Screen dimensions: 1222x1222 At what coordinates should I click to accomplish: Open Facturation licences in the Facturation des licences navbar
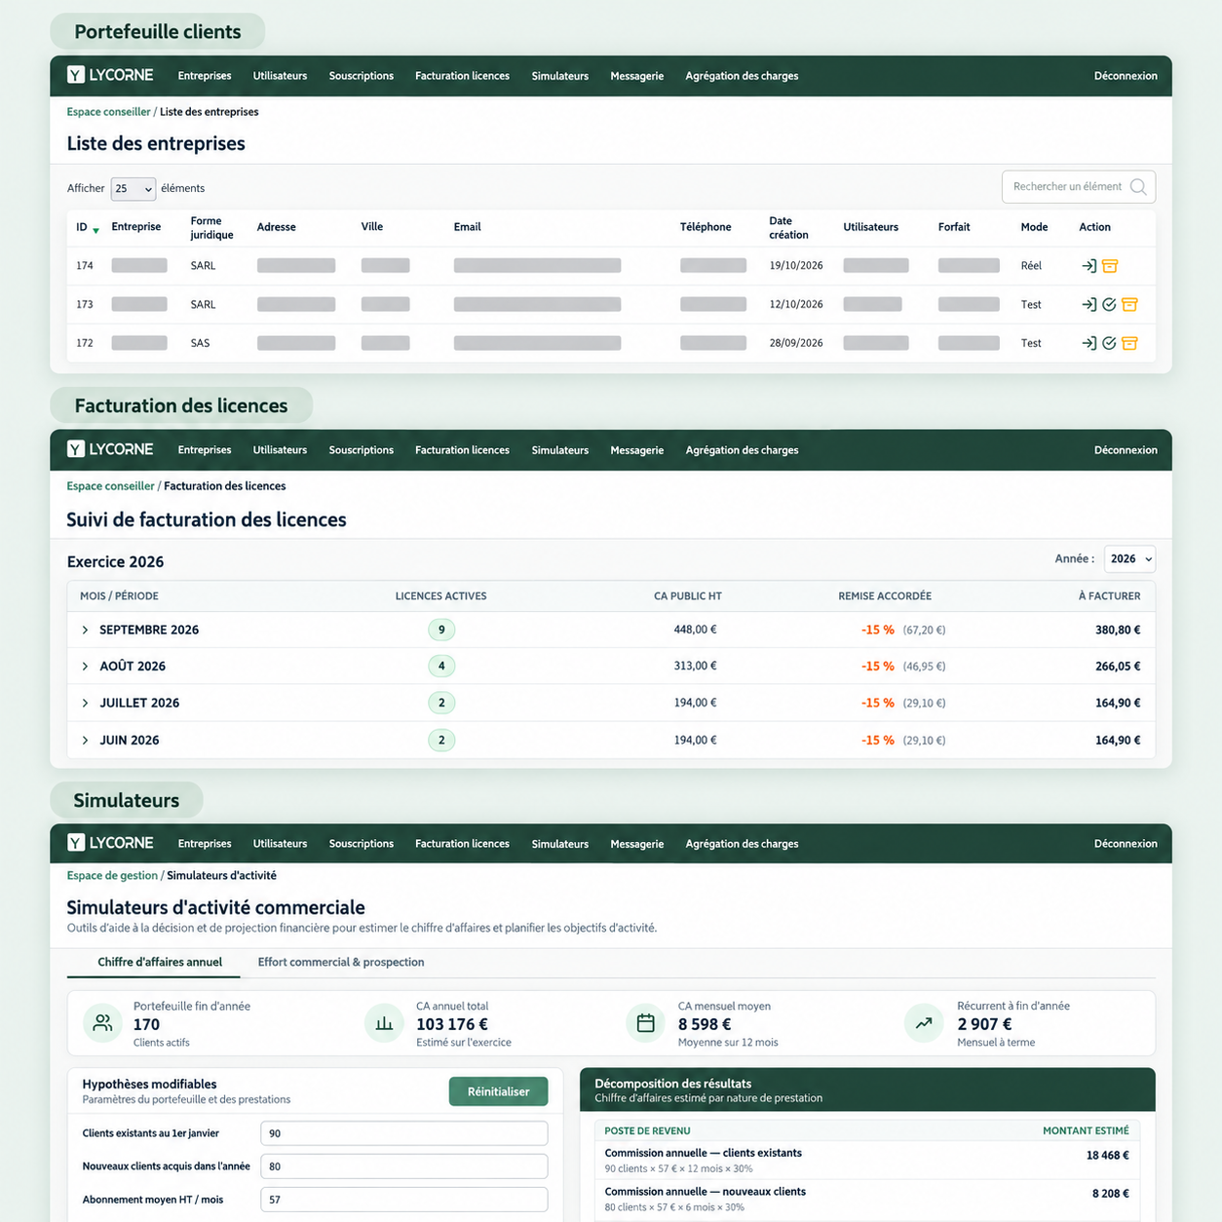462,450
